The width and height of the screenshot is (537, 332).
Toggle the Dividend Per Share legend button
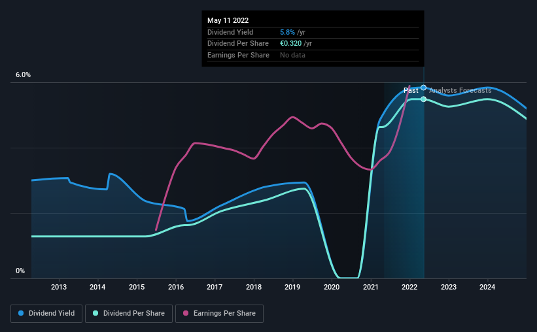click(129, 314)
